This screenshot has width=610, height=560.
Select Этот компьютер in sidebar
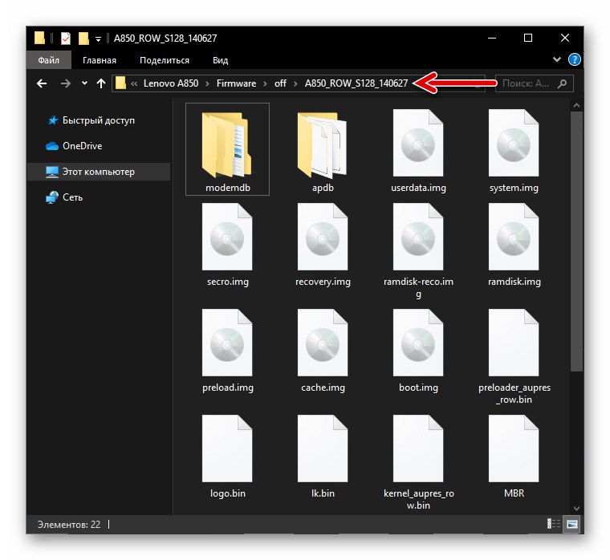click(x=99, y=172)
